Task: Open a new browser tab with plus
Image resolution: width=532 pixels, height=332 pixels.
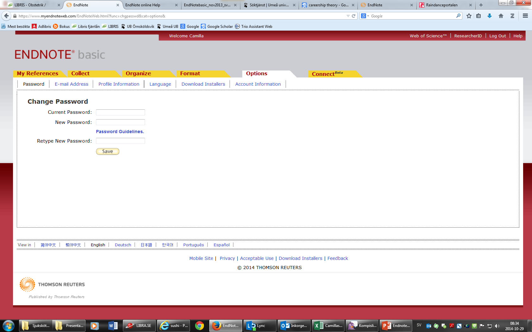Action: point(481,5)
